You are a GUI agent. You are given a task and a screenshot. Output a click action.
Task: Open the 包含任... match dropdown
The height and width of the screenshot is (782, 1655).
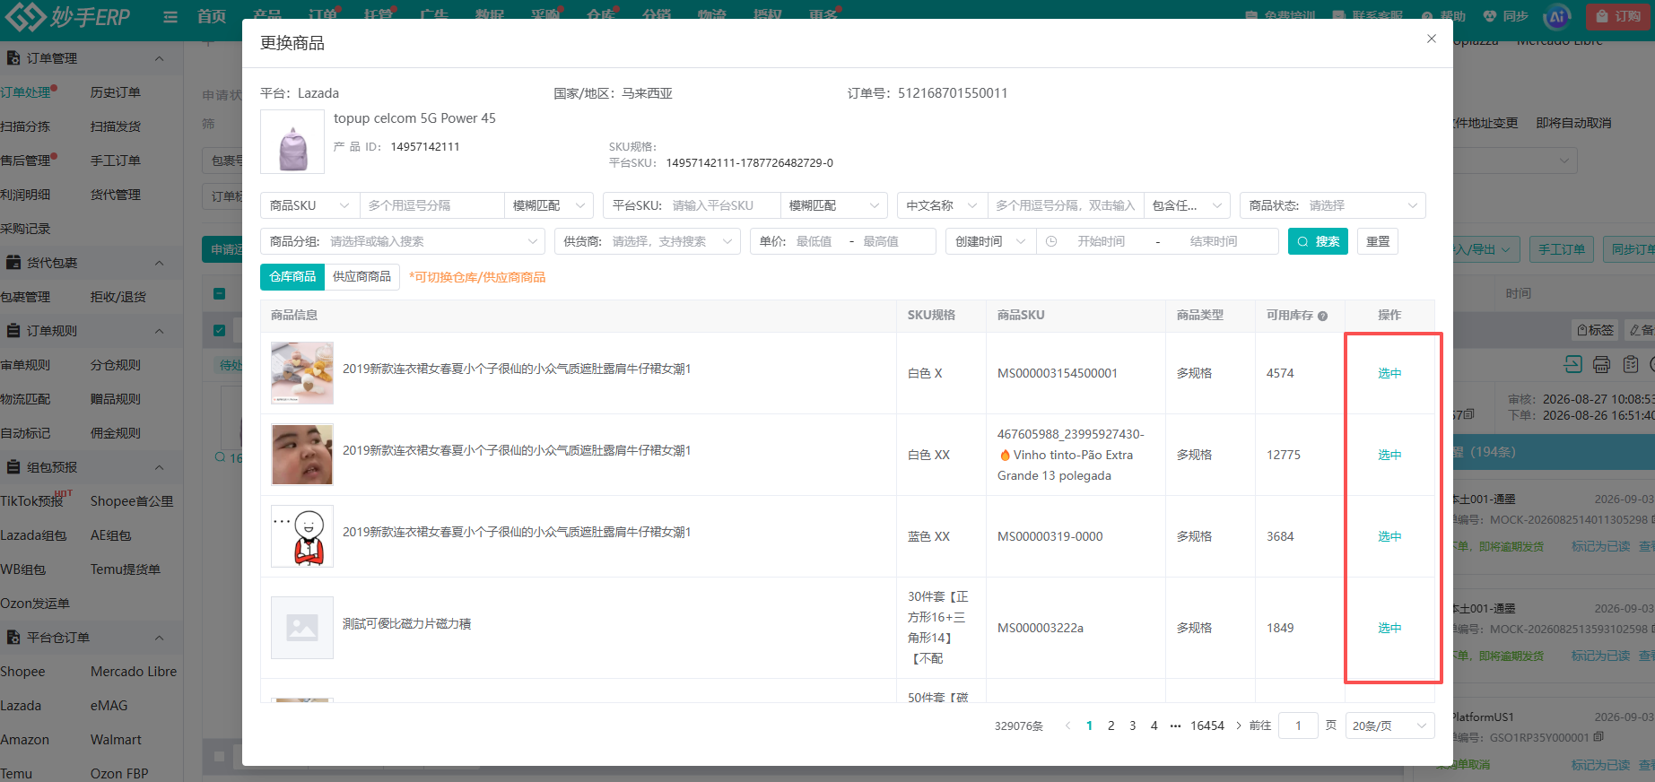coord(1187,205)
